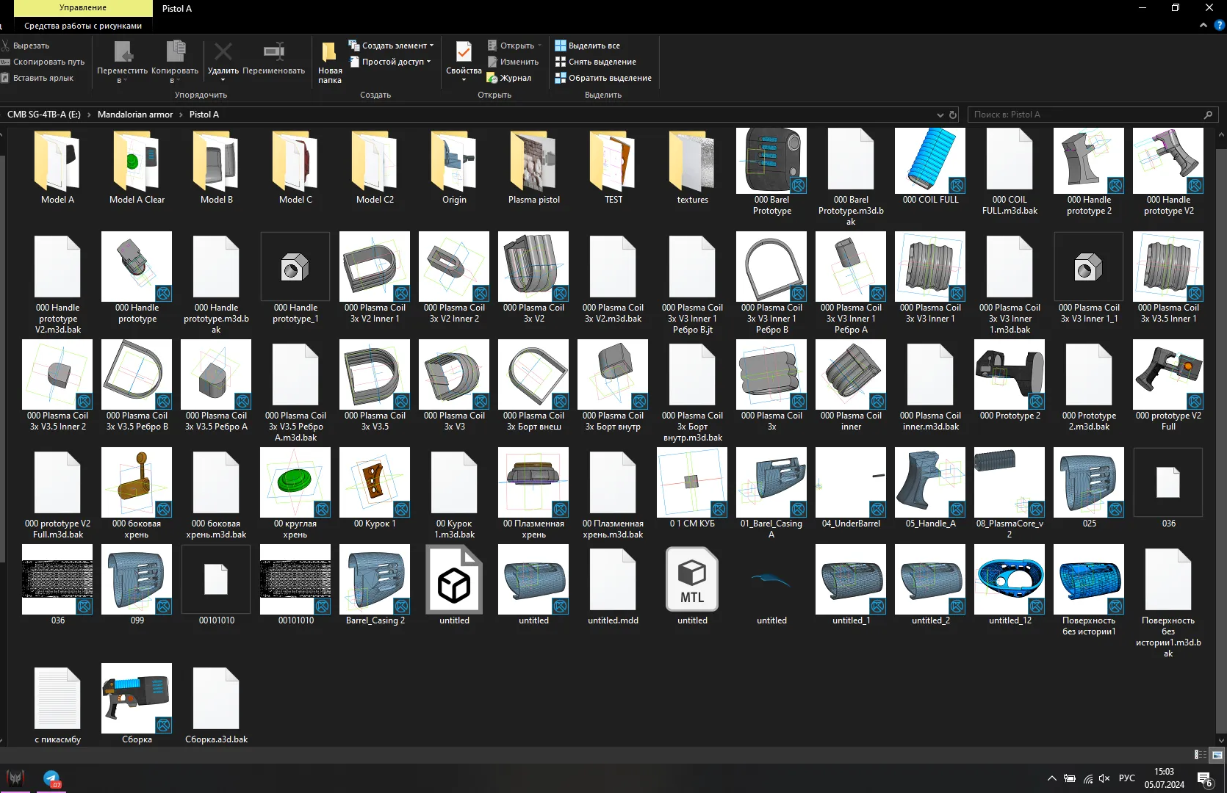Show hidden tray icons chevron

pyautogui.click(x=1052, y=778)
